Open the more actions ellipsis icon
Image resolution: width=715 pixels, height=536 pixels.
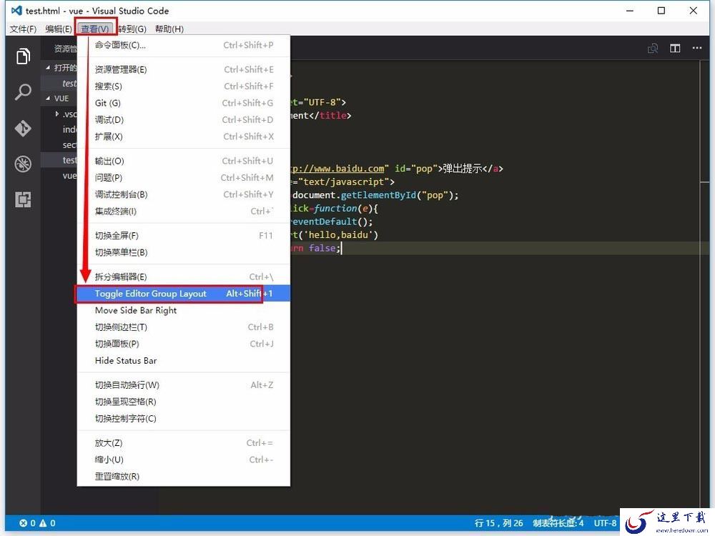click(x=696, y=48)
